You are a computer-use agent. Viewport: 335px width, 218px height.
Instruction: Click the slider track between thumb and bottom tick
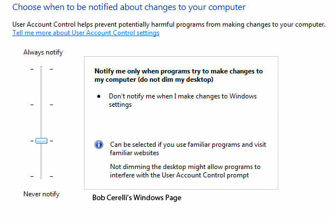pos(42,160)
